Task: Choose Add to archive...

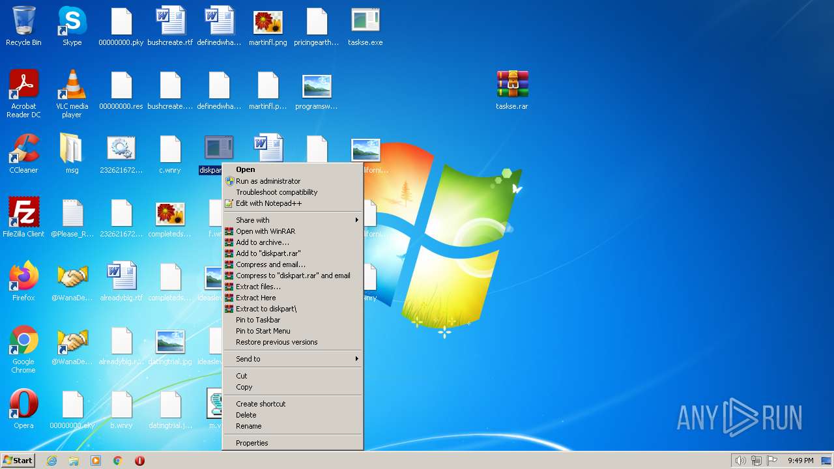Action: [293, 242]
